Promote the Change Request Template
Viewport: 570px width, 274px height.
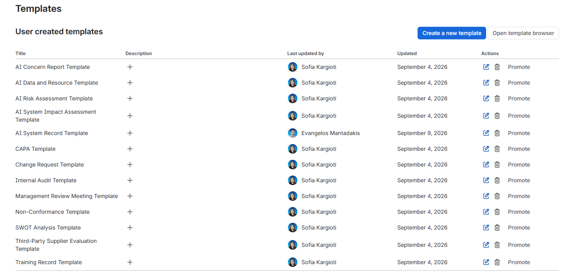pos(519,165)
